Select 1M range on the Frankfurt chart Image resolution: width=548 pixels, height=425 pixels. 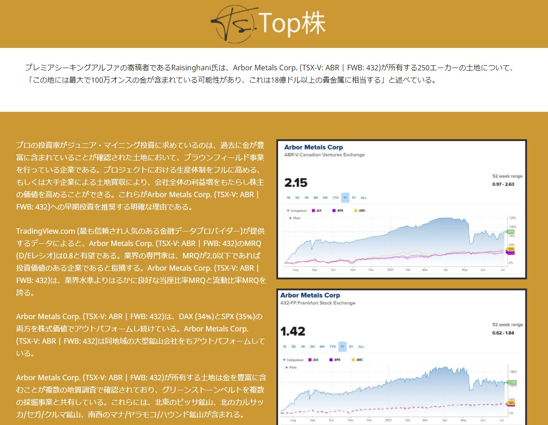303,346
